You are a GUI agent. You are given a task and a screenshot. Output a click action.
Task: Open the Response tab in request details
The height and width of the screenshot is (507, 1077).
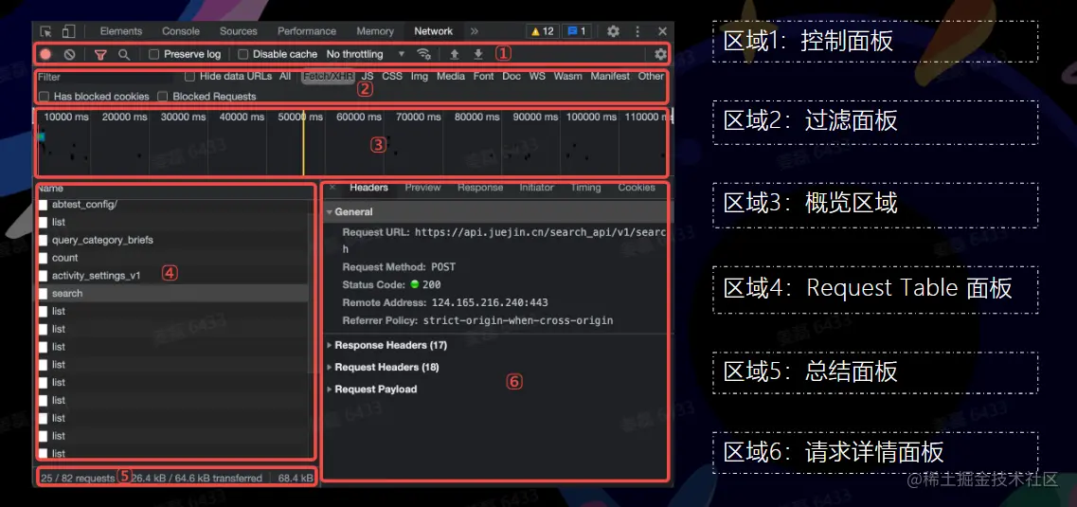[x=480, y=188]
